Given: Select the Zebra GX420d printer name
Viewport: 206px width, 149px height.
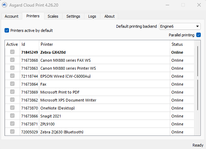Looking at the screenshot, I should click(53, 52).
